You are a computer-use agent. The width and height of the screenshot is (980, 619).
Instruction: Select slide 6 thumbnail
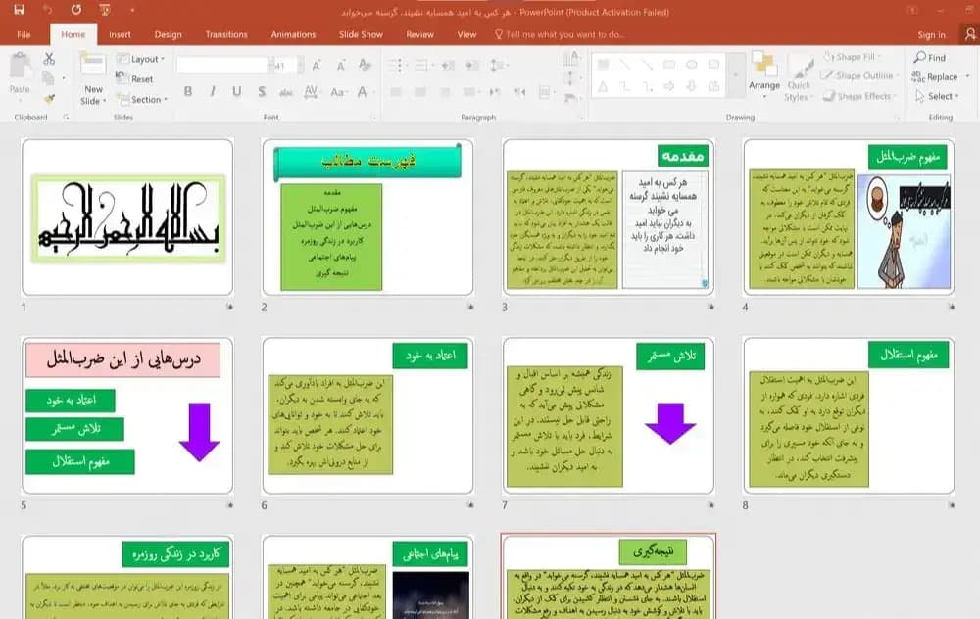[367, 415]
